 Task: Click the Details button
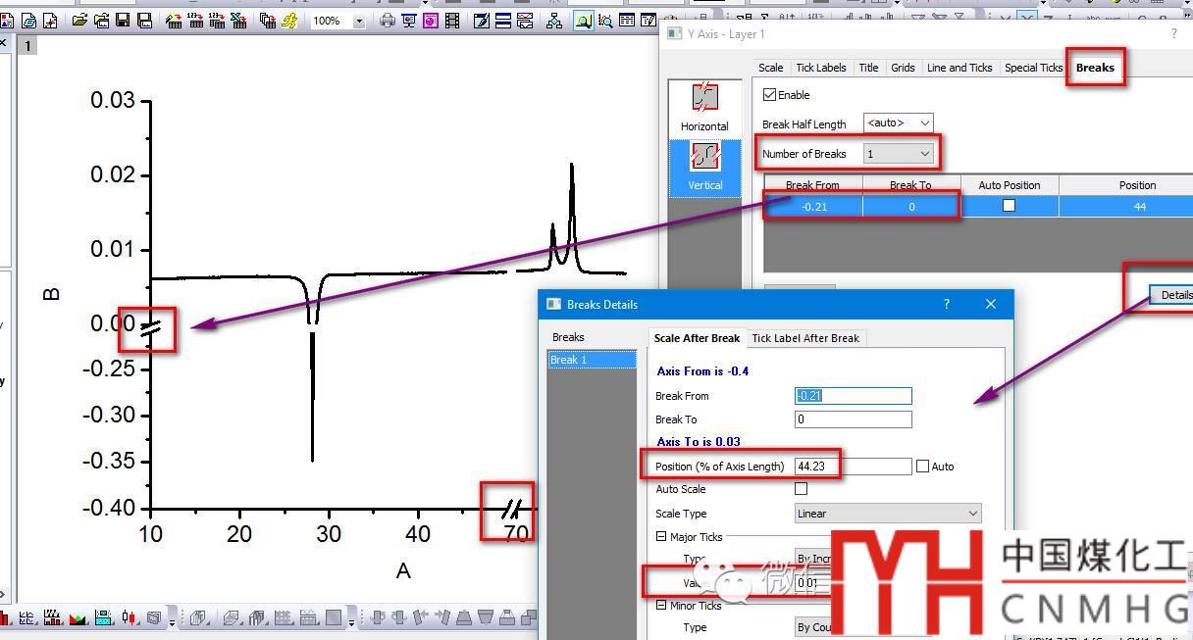point(1174,295)
